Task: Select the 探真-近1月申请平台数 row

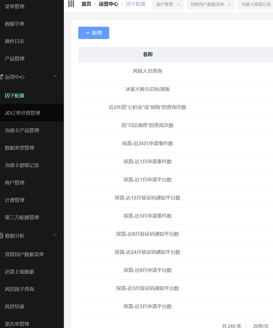Action: (175, 180)
